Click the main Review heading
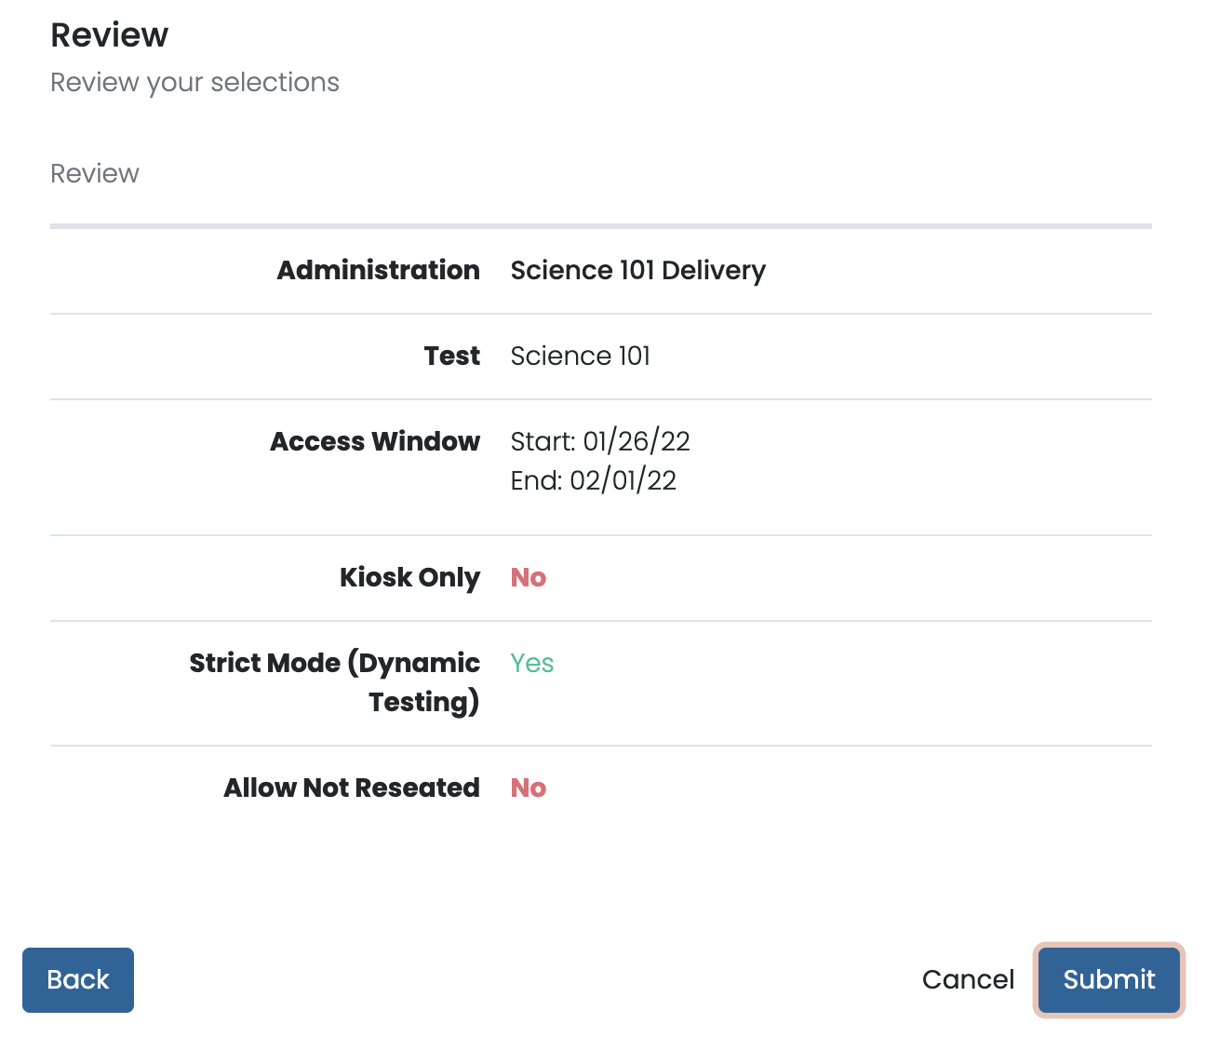Image resolution: width=1206 pixels, height=1037 pixels. [x=109, y=35]
